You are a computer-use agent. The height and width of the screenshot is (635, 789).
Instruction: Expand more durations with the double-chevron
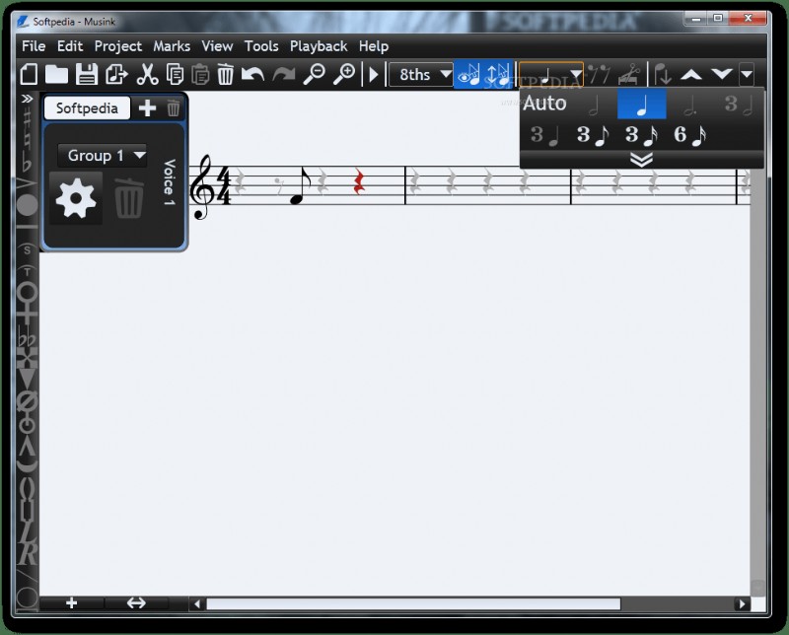(642, 159)
